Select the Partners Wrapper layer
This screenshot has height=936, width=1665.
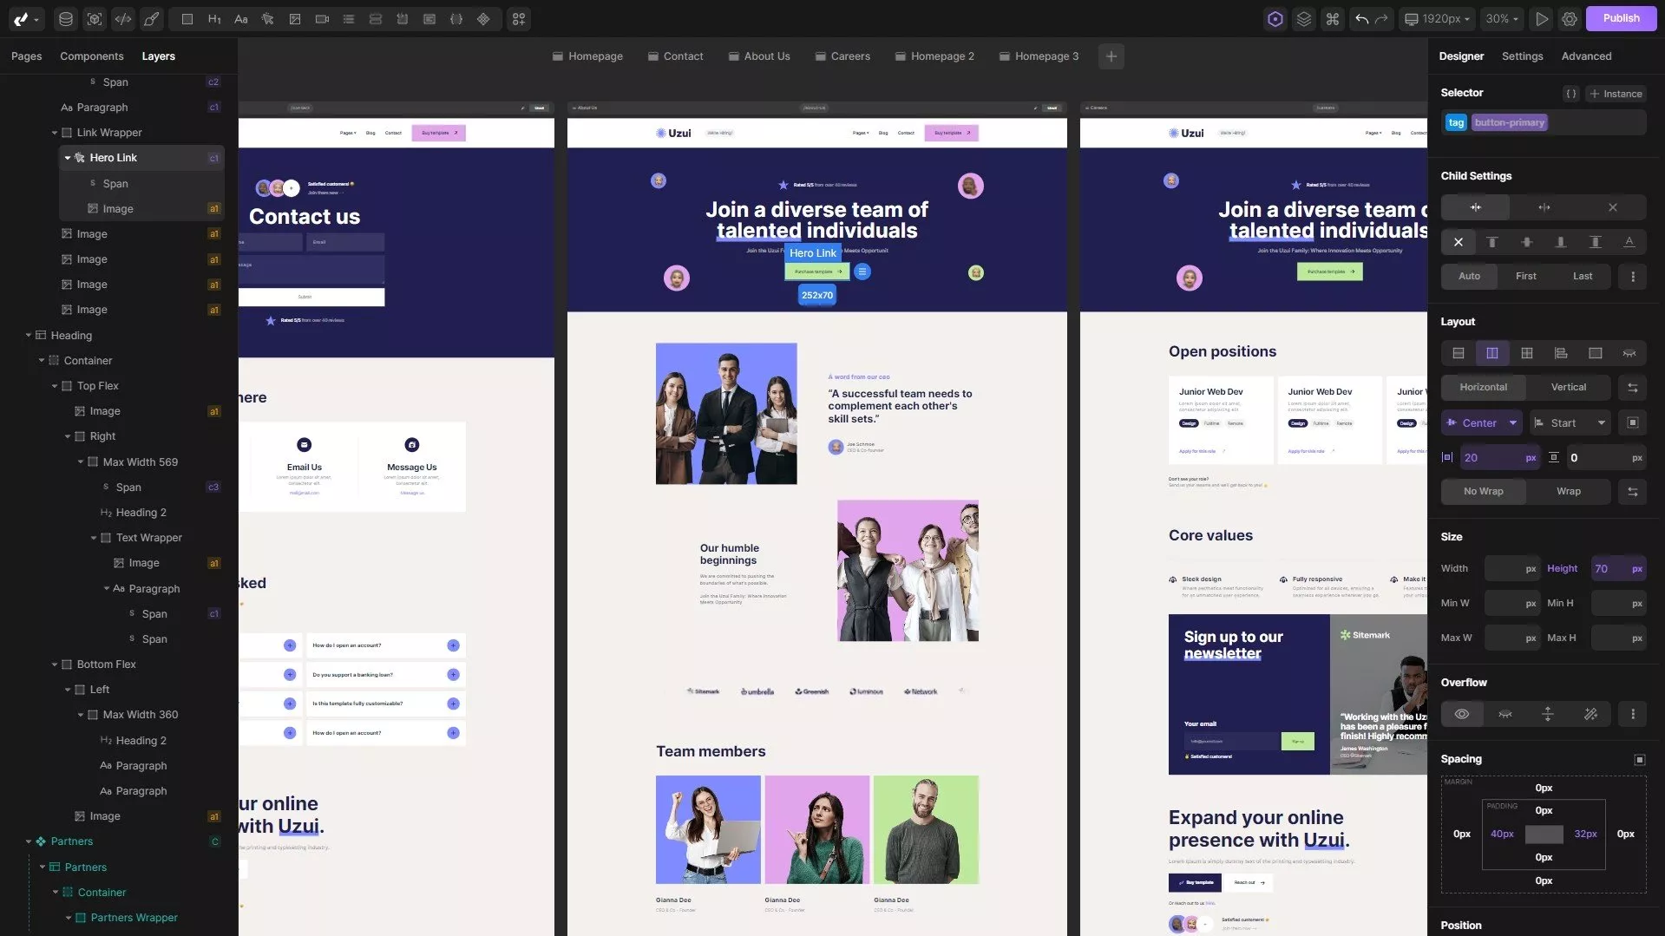(134, 918)
